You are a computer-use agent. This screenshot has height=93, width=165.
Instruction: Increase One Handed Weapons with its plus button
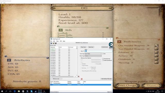tap(156, 45)
